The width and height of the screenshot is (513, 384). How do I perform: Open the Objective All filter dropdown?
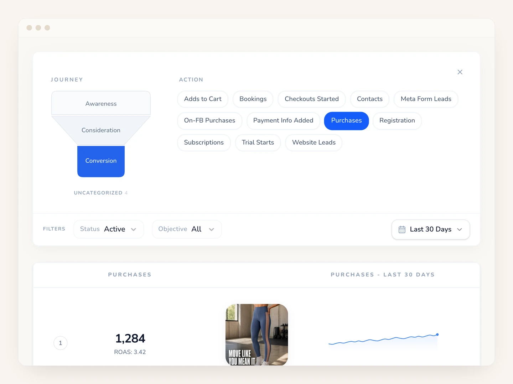tap(187, 229)
